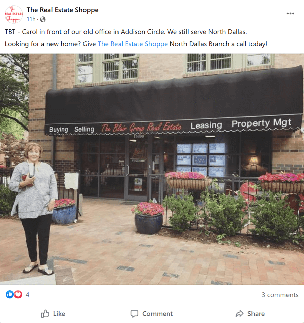Image resolution: width=304 pixels, height=323 pixels.
Task: Click the Property Mgt text on awning
Action: (261, 123)
